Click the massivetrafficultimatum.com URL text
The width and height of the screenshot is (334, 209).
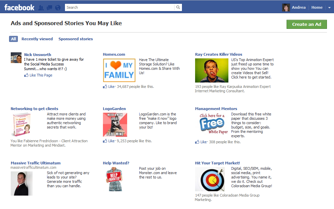[x=33, y=168]
